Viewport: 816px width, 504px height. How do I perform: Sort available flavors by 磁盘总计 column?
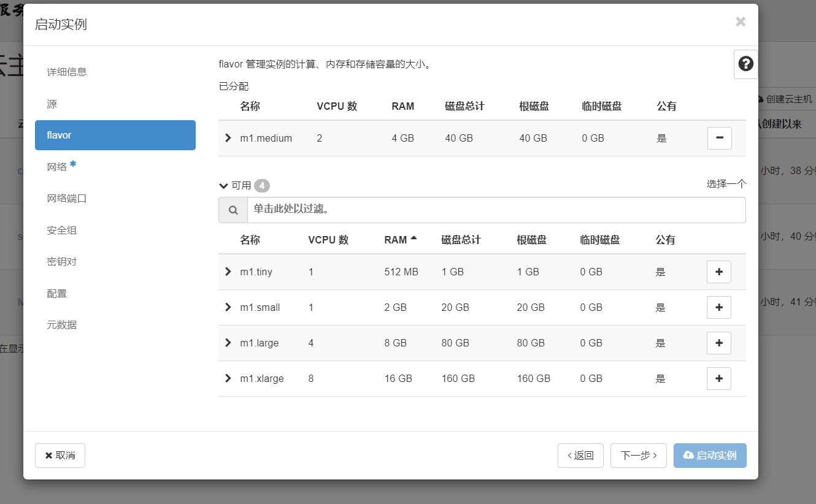point(461,240)
